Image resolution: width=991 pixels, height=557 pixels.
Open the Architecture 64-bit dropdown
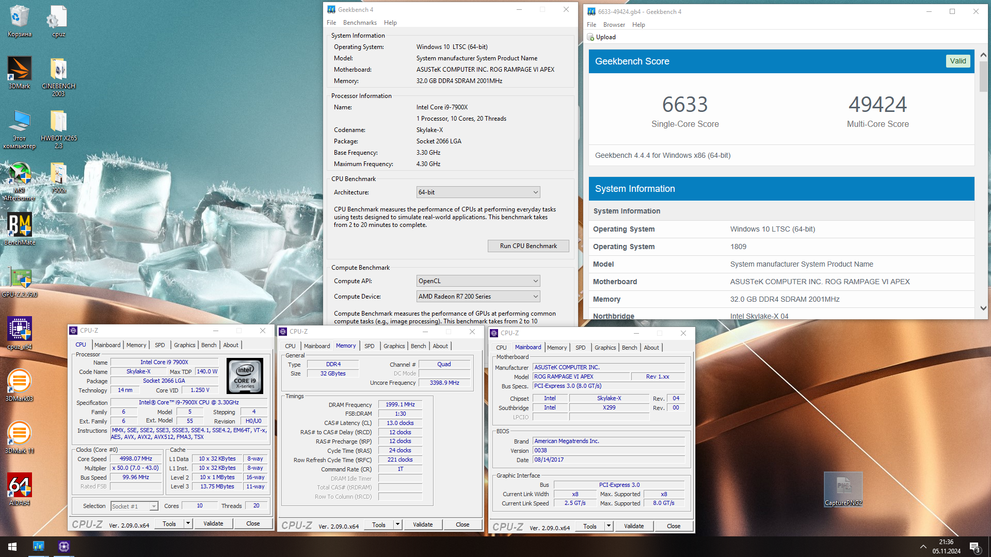pos(478,192)
